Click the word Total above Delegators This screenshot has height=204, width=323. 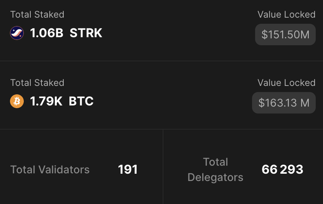(x=216, y=162)
